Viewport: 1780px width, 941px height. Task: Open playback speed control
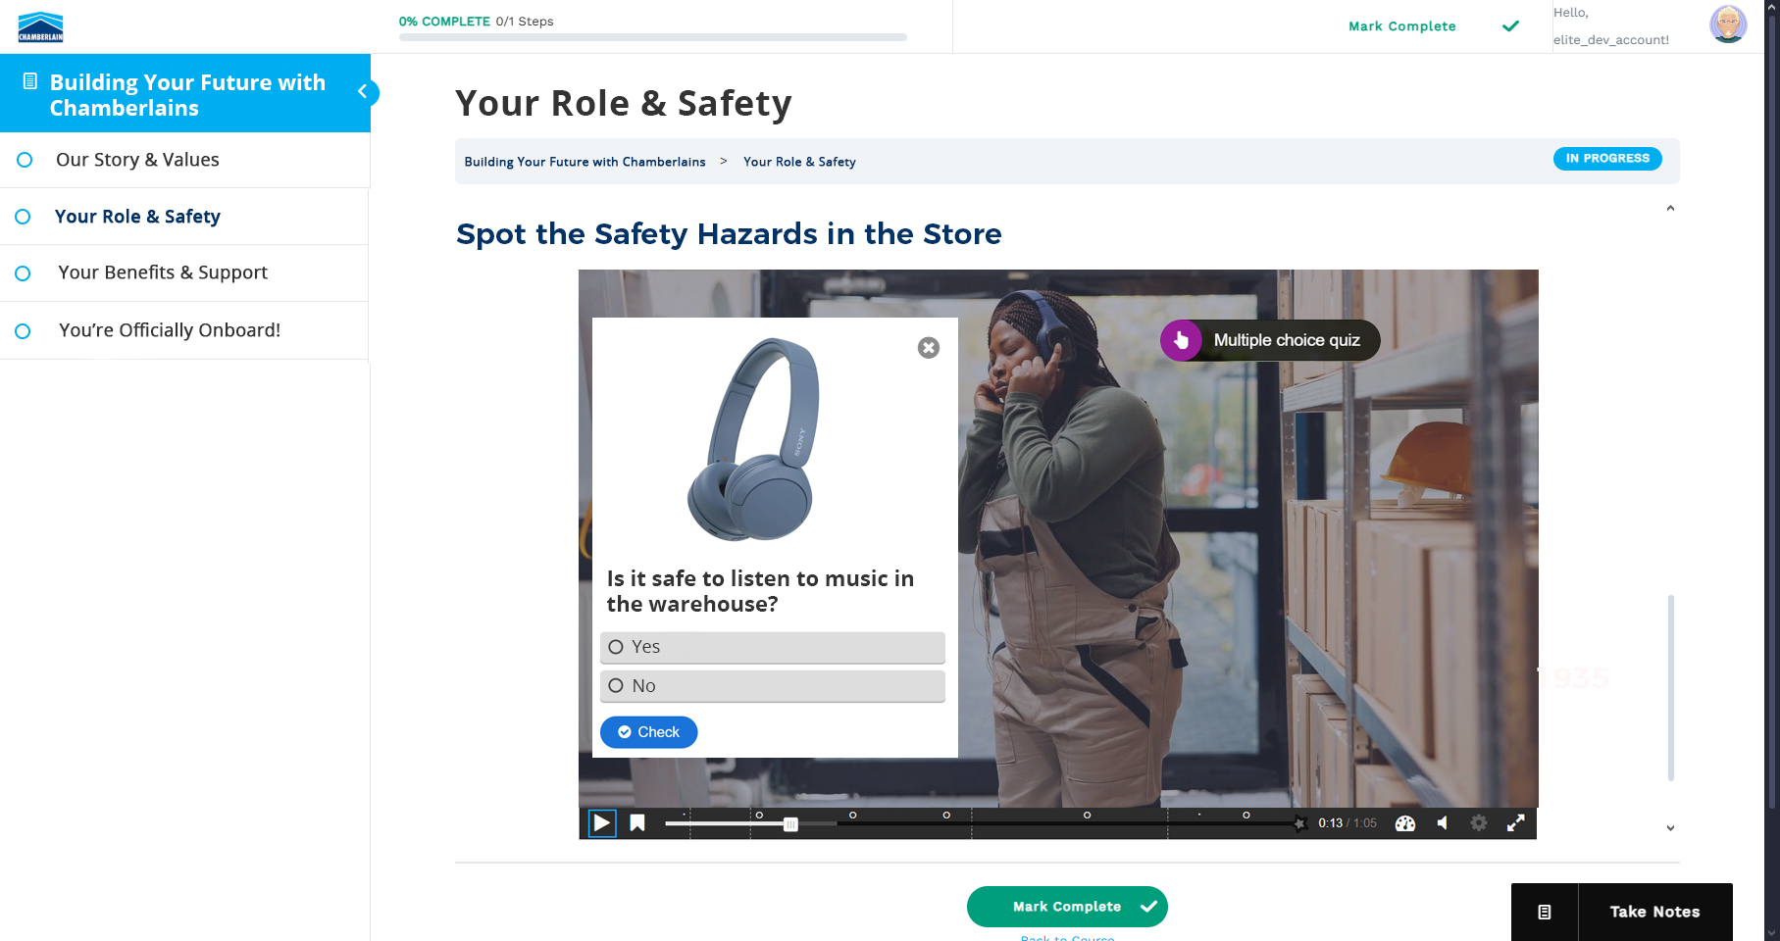coord(1405,823)
